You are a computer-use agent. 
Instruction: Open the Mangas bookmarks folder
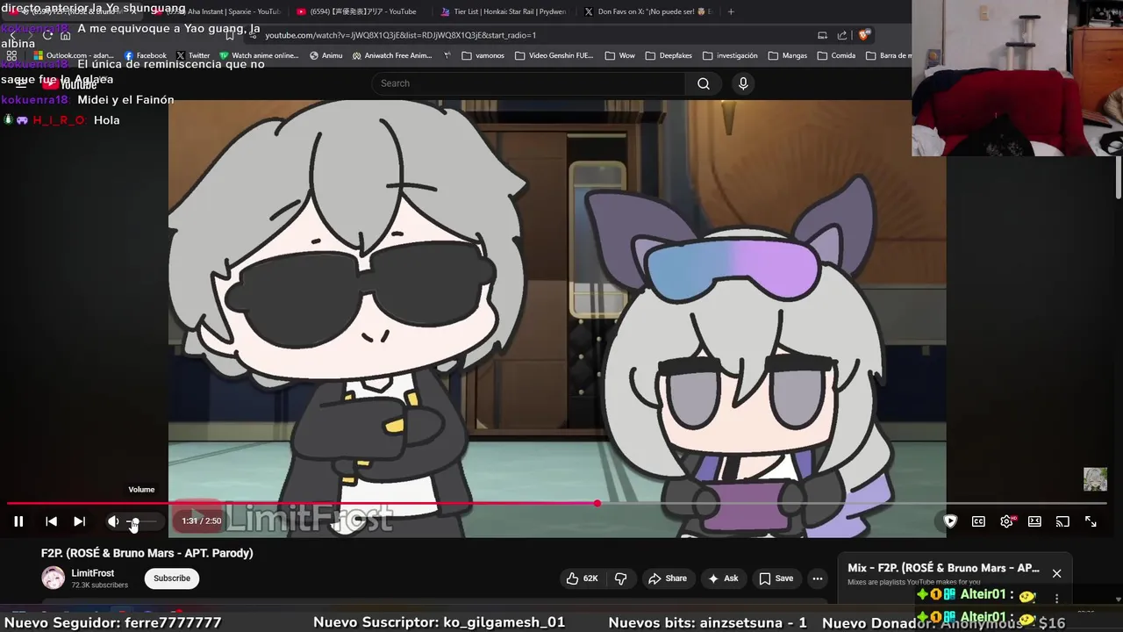[787, 55]
